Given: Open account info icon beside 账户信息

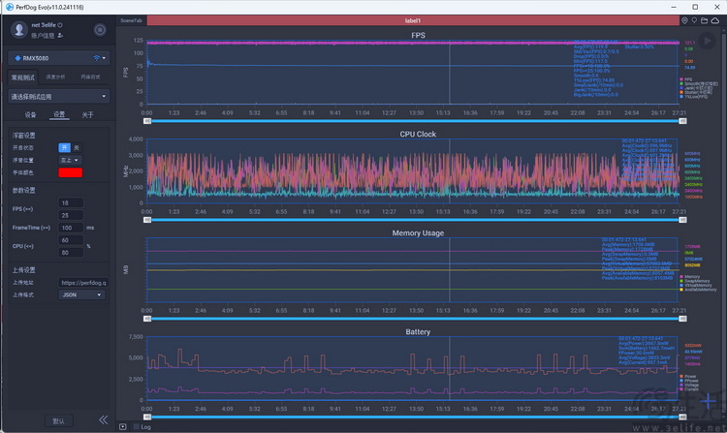Looking at the screenshot, I should (60, 36).
